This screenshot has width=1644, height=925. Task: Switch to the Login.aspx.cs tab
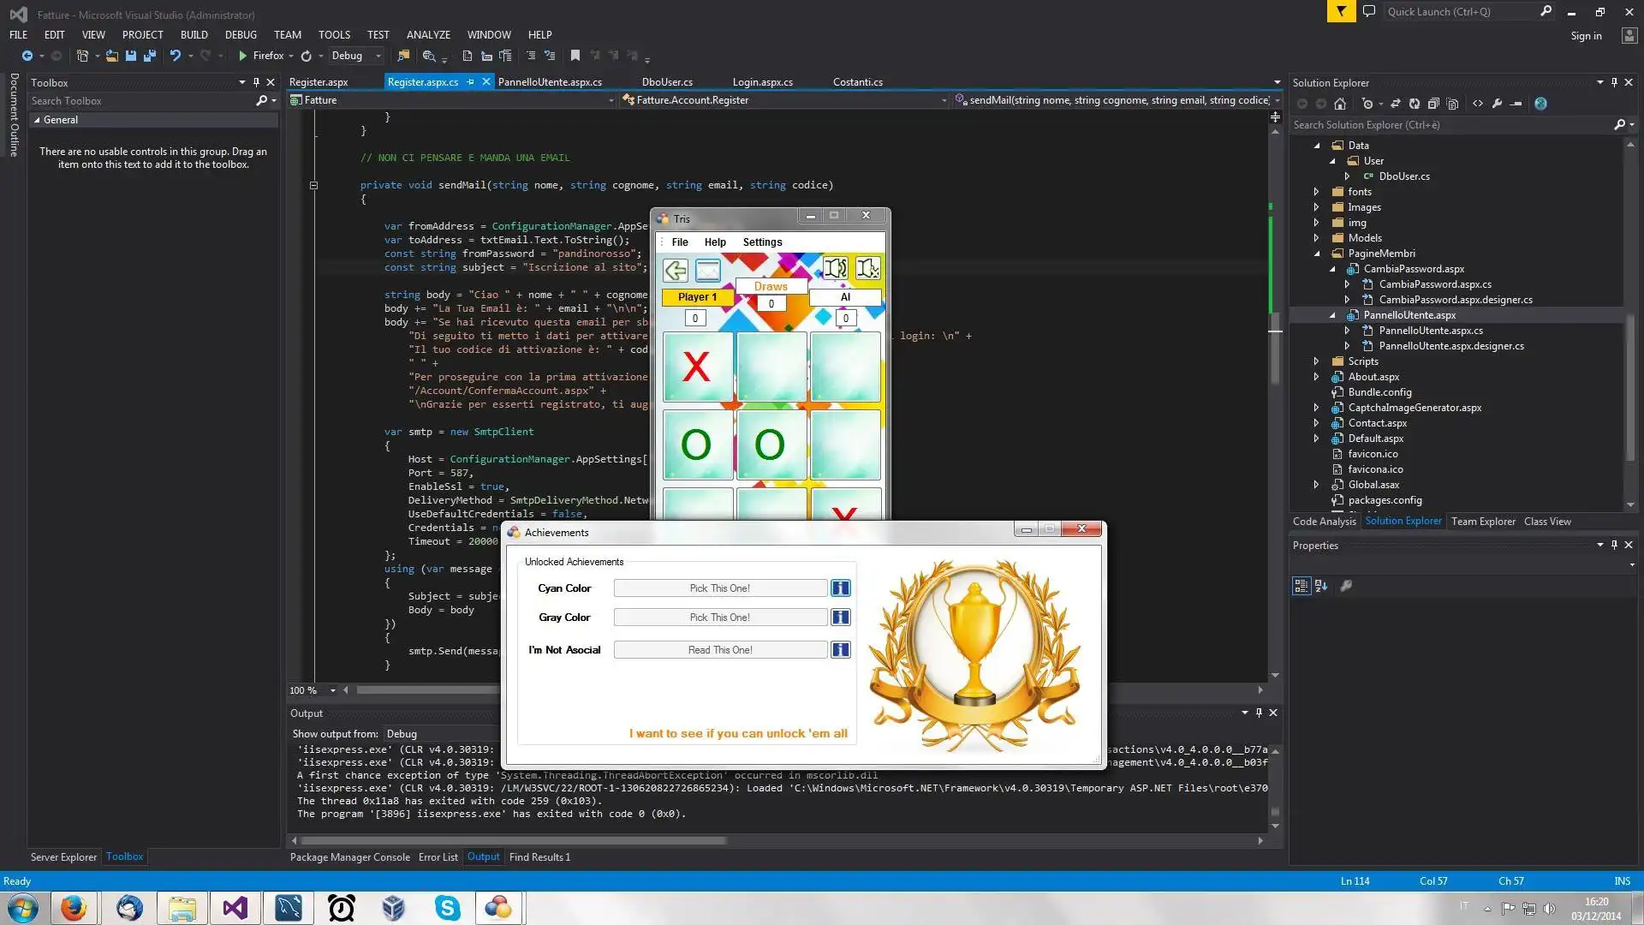click(762, 82)
